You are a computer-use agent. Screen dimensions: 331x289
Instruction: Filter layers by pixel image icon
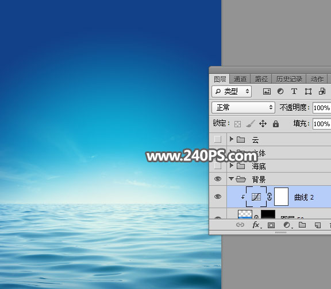pyautogui.click(x=267, y=91)
